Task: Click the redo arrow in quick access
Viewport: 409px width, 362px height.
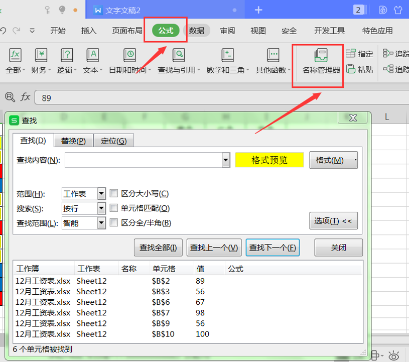Action: pos(16,31)
